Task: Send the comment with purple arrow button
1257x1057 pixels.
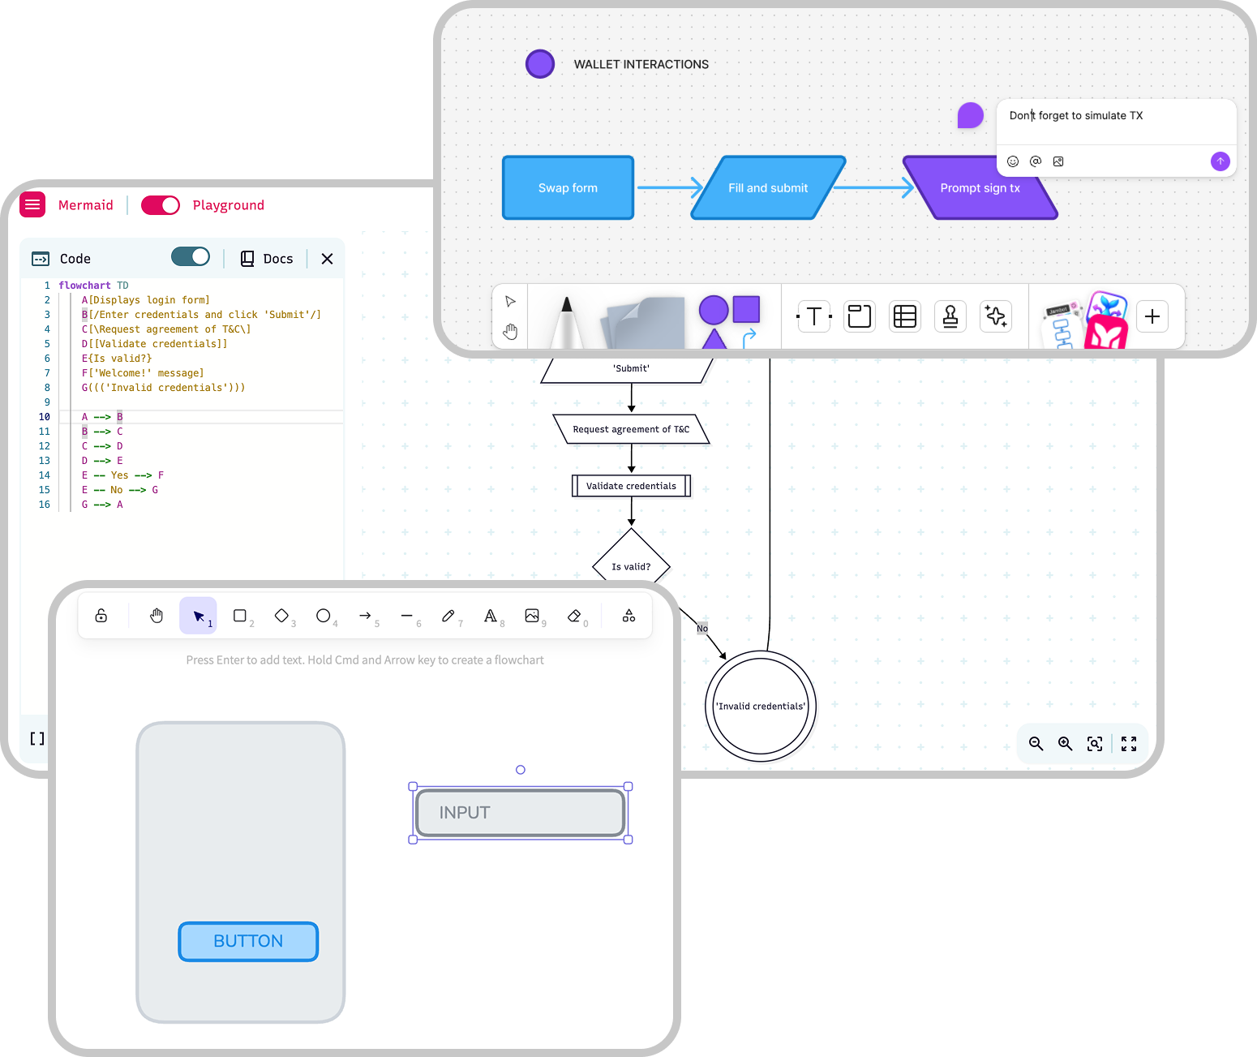Action: (1220, 161)
